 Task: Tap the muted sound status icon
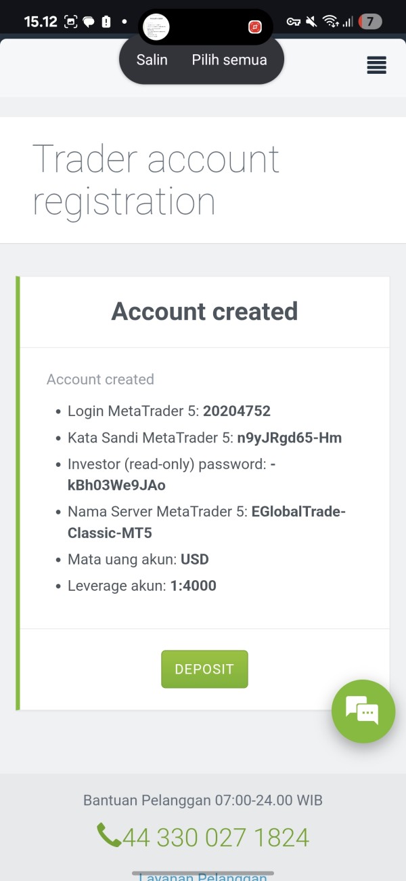coord(311,22)
